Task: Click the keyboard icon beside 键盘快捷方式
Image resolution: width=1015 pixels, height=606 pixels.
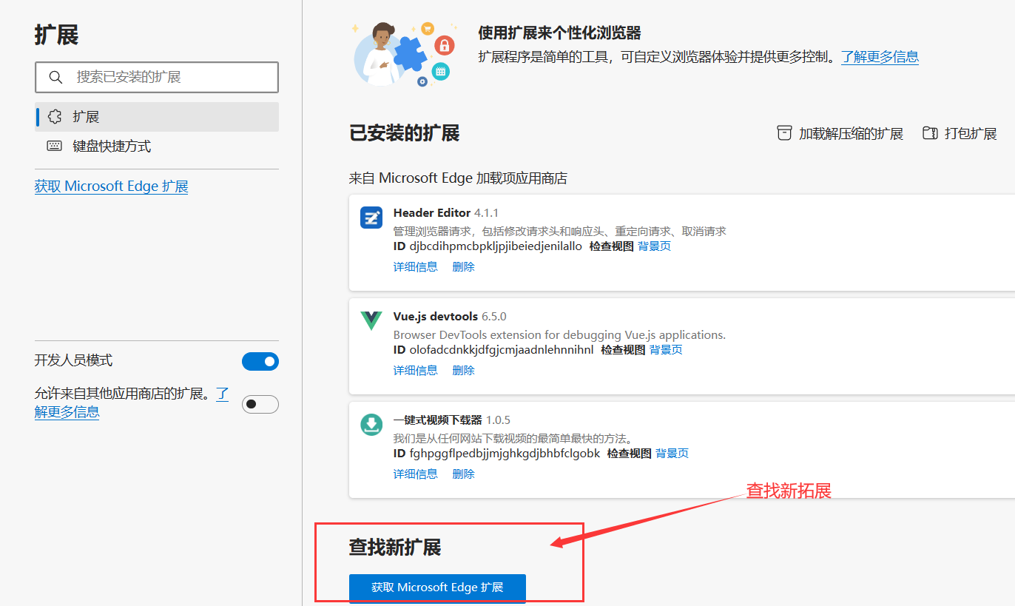Action: pyautogui.click(x=55, y=146)
